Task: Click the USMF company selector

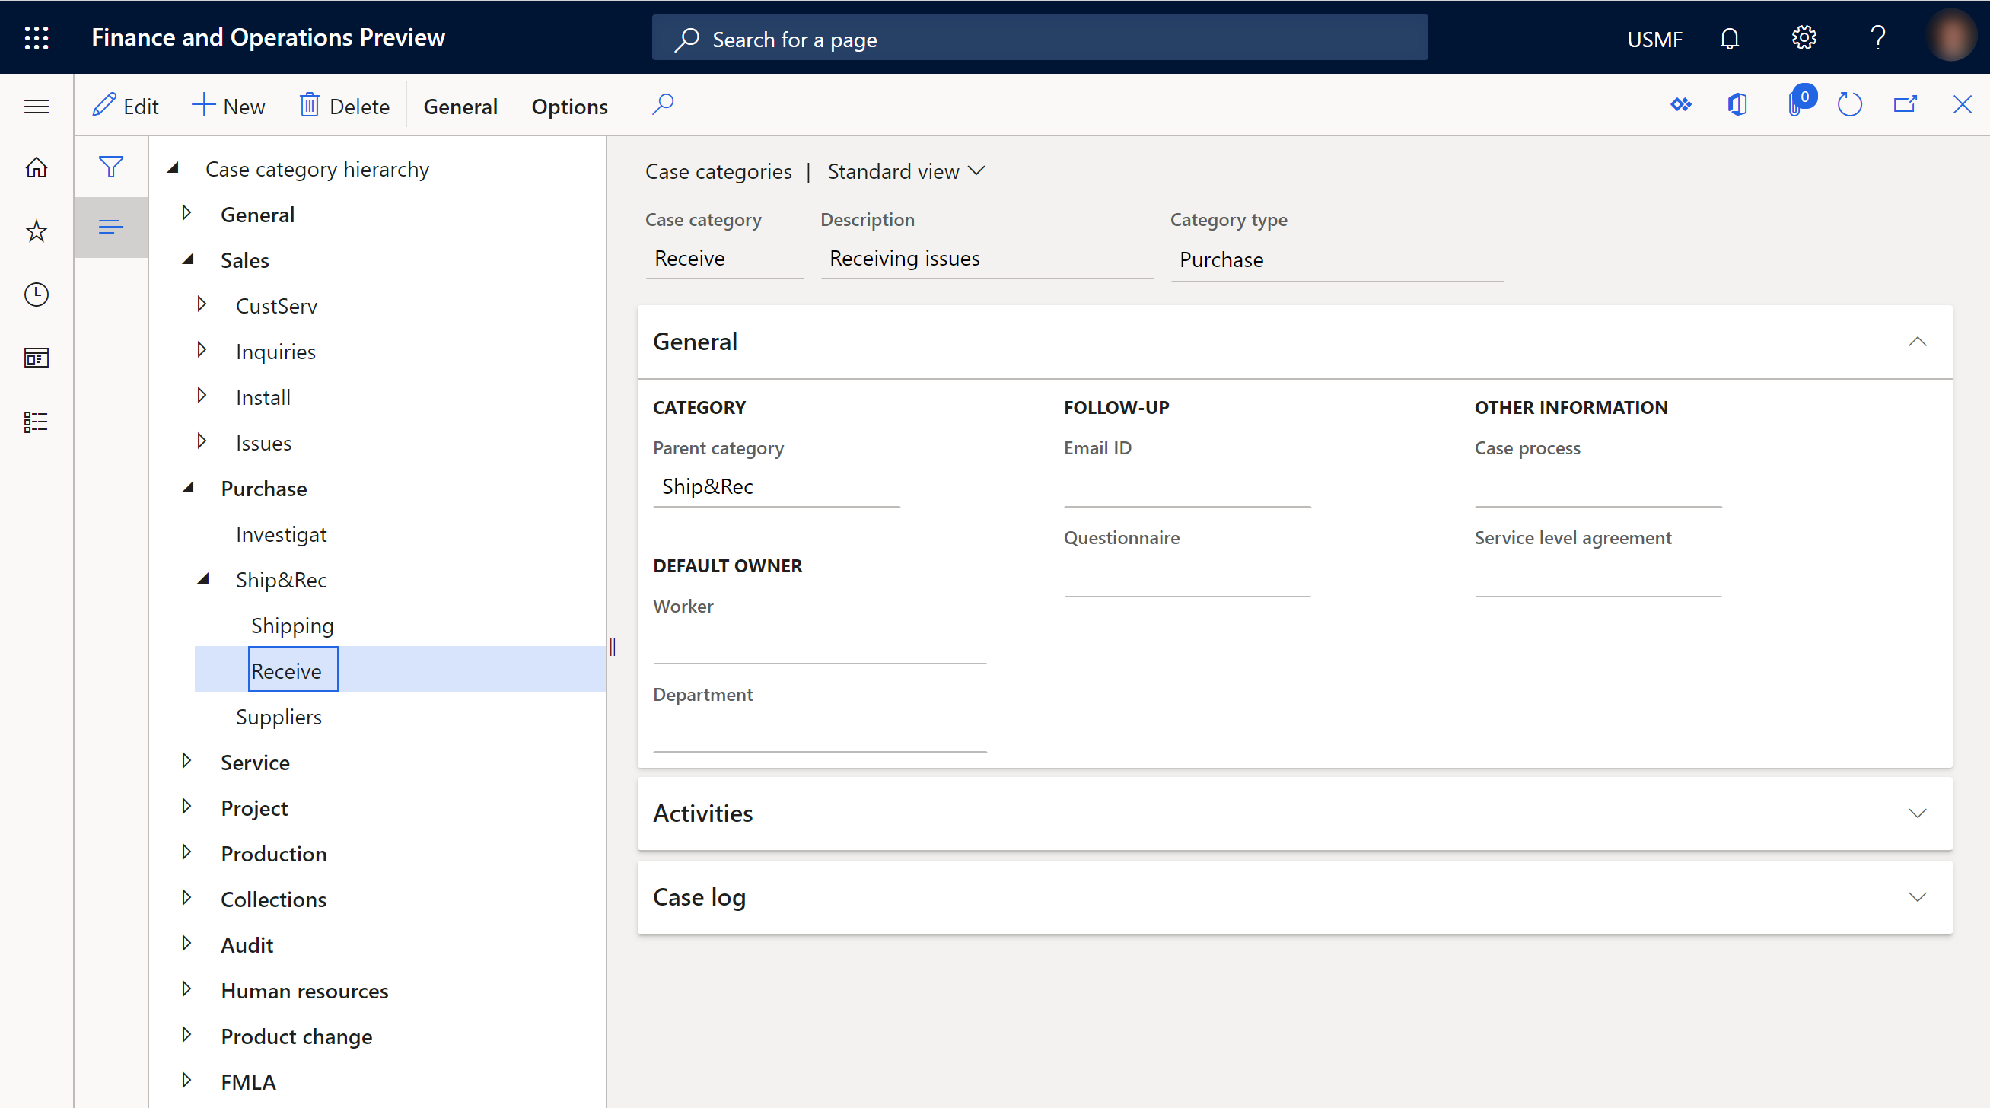Action: point(1654,39)
